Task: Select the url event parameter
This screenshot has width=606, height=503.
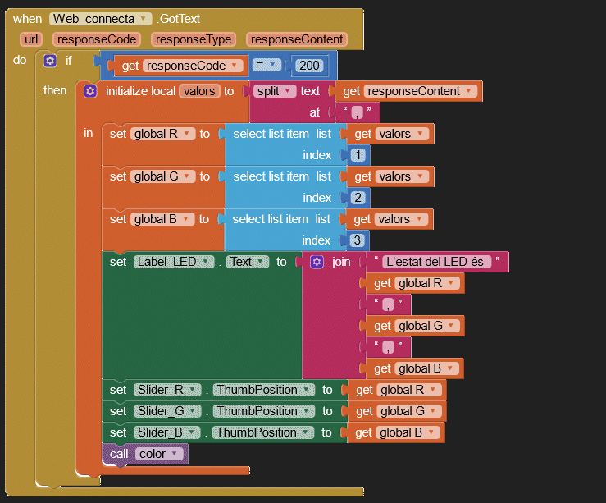Action: pos(32,39)
